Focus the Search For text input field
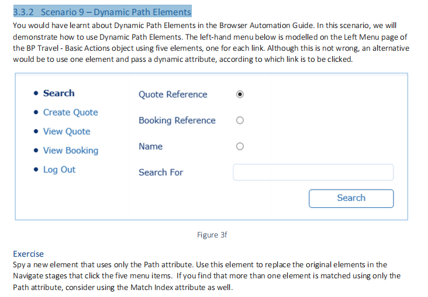The image size is (428, 297). click(313, 172)
